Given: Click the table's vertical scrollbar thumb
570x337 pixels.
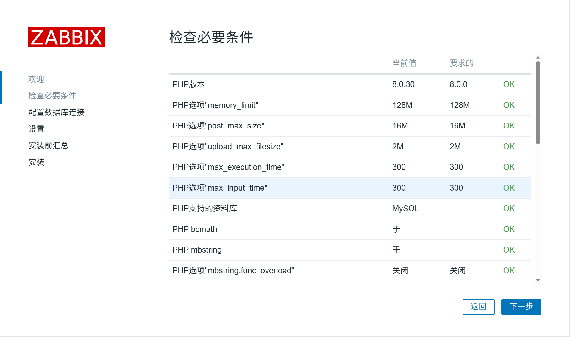Looking at the screenshot, I should [538, 103].
